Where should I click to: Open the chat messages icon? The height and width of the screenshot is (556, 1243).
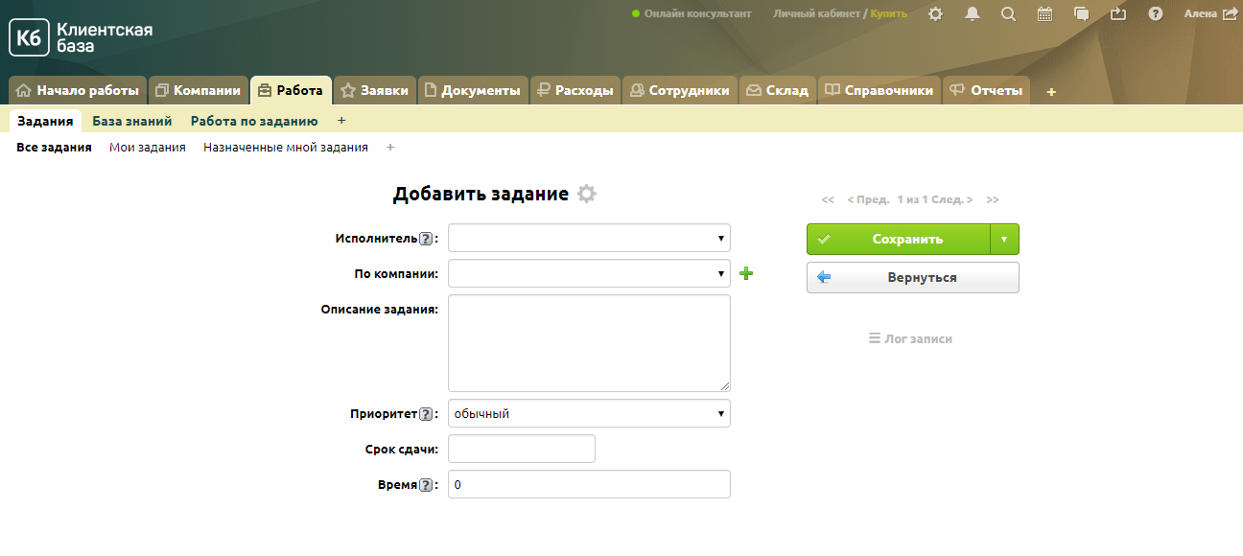coord(1082,13)
